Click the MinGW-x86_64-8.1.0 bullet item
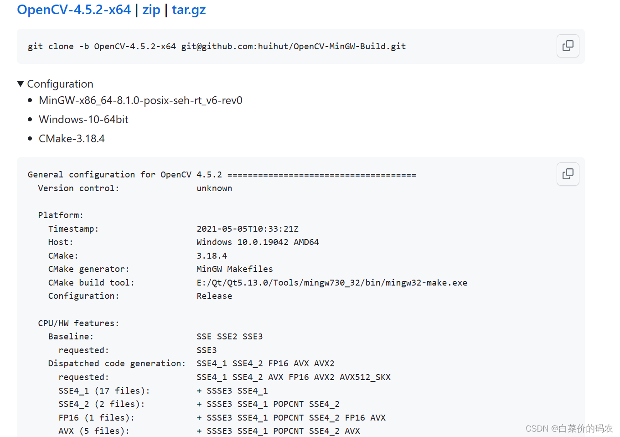Viewport: 620px width, 437px height. 140,100
